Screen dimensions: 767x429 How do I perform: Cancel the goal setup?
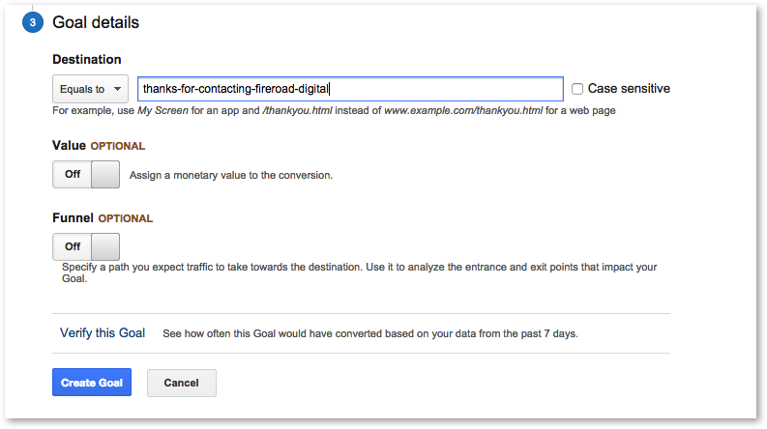[182, 383]
